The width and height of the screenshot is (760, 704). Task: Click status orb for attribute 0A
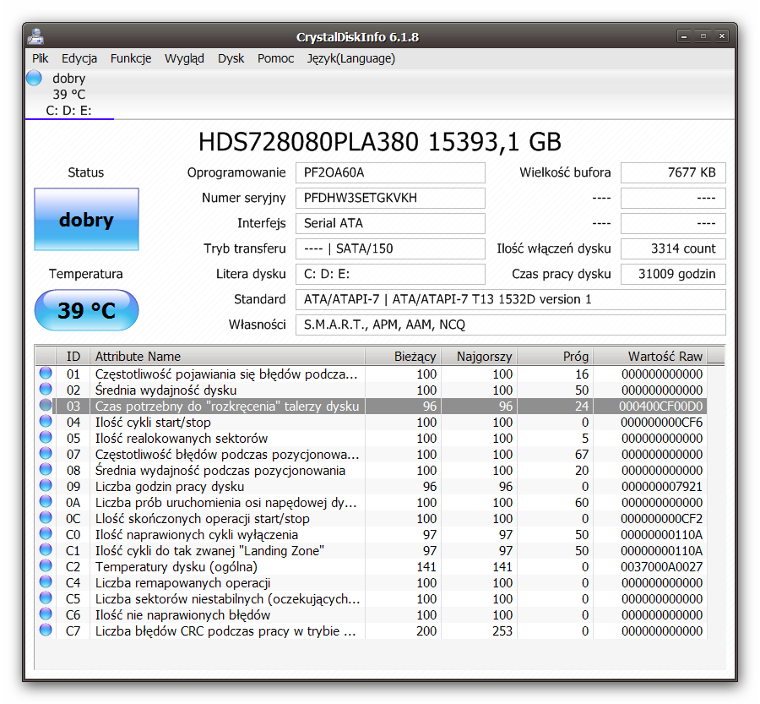[46, 501]
